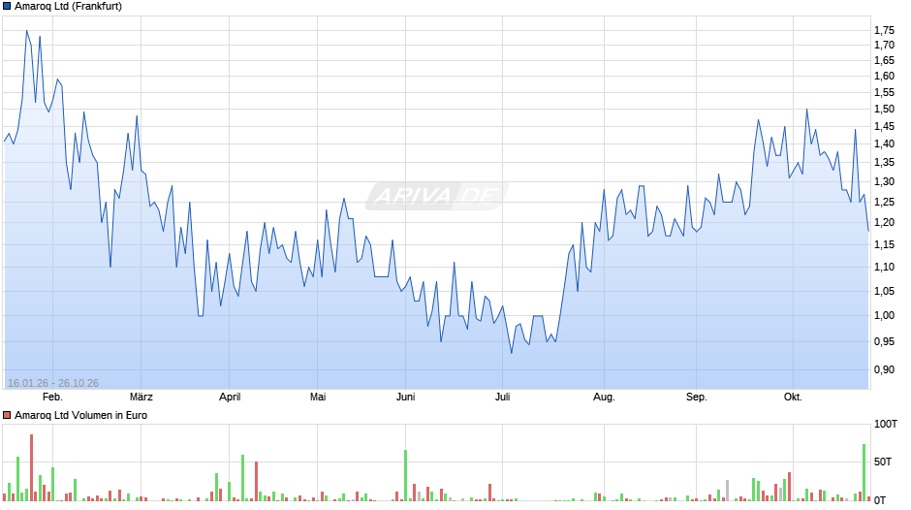Click the 'April' month label
This screenshot has height=510, width=911.
(x=230, y=398)
